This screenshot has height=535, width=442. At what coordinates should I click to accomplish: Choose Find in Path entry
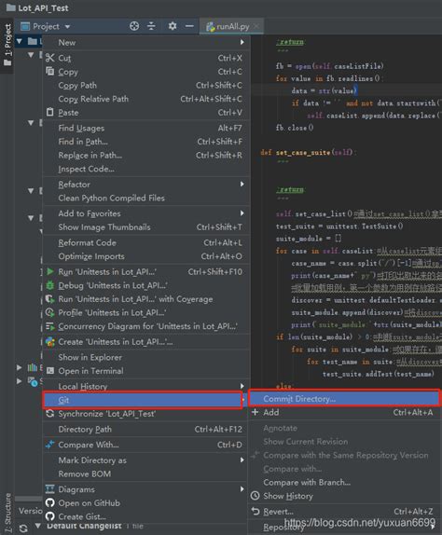click(146, 142)
